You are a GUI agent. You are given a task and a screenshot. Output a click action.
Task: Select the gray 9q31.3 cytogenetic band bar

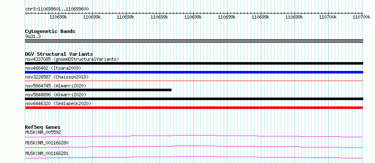coord(194,41)
